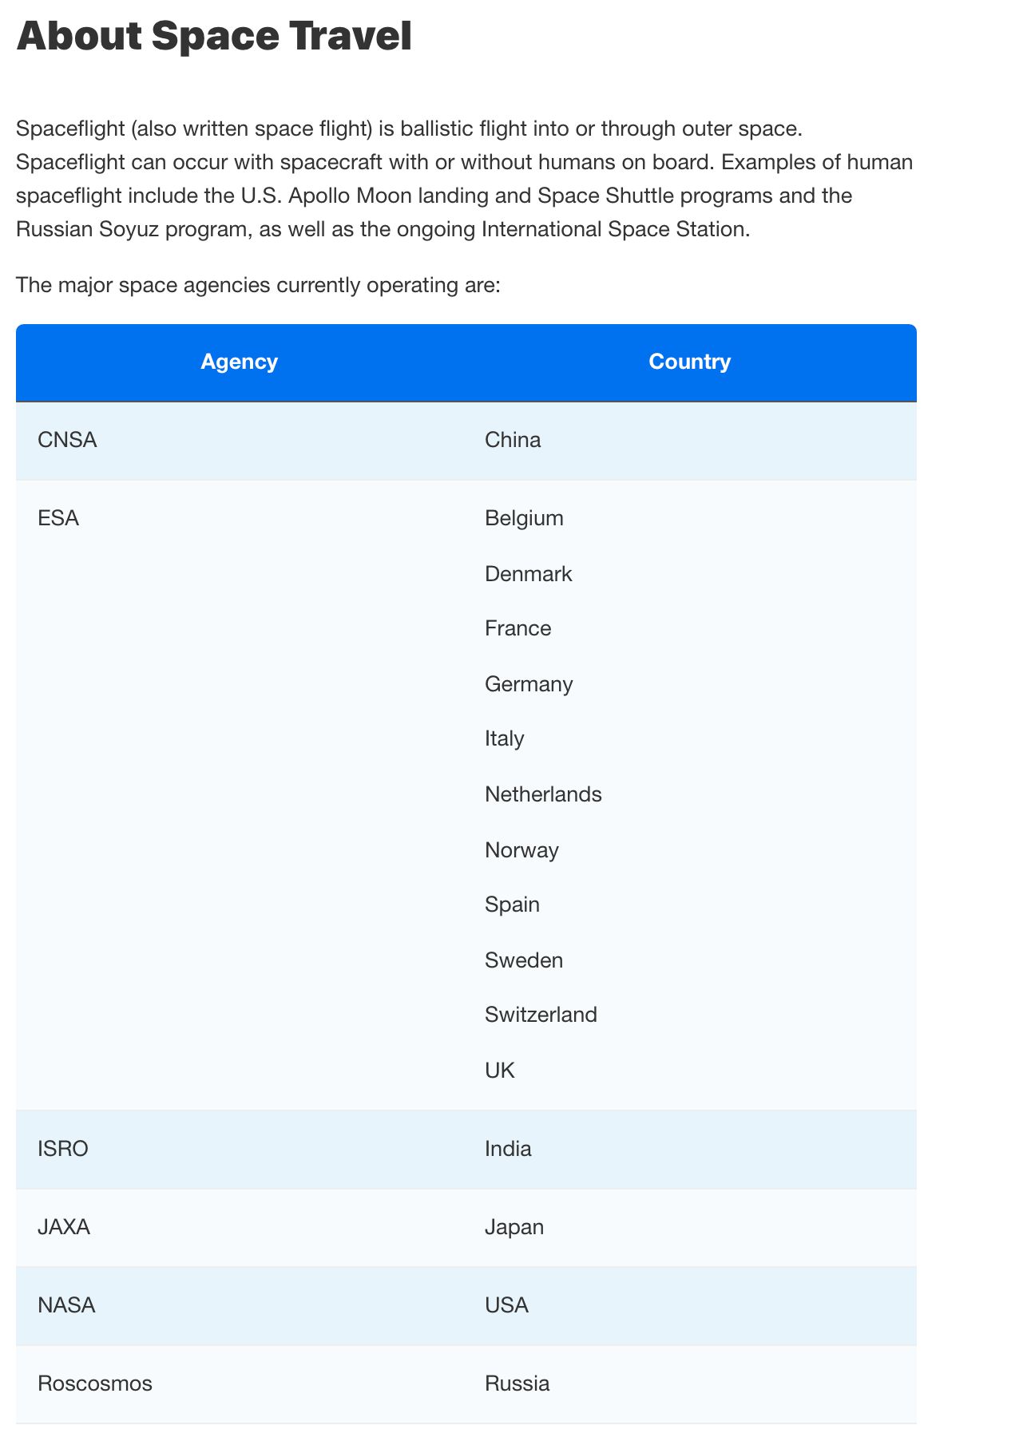Click France in the ESA row
Viewport: 1035px width, 1429px height.
[517, 628]
